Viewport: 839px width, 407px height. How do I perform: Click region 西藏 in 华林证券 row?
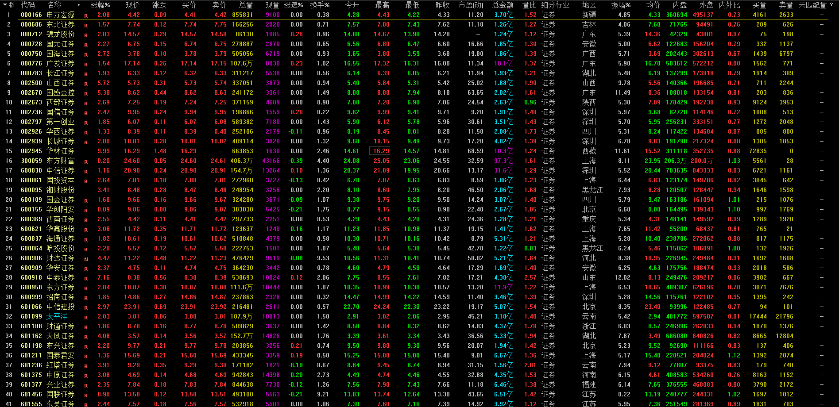point(589,151)
